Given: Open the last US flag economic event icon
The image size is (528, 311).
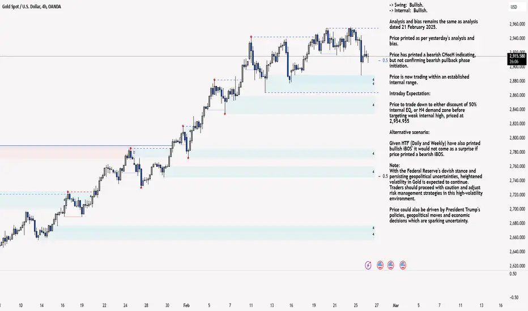Looking at the screenshot, I should click(403, 265).
